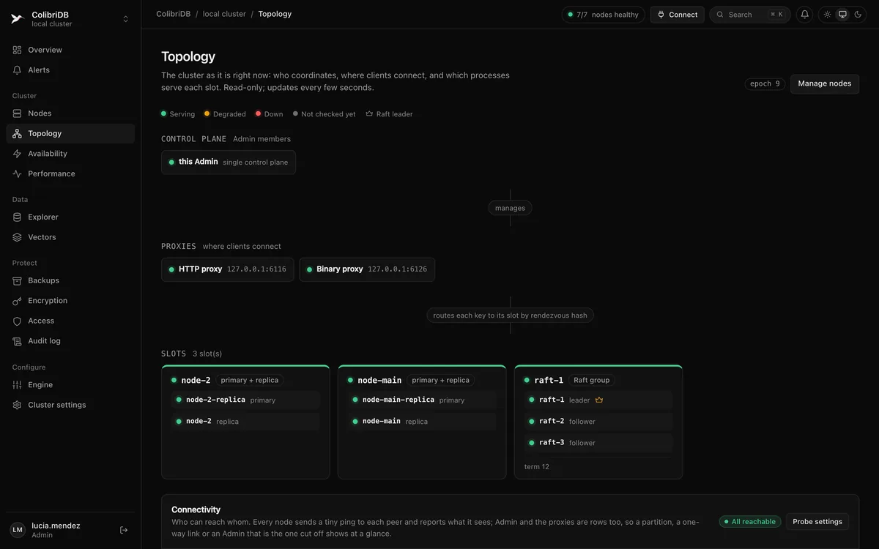Viewport: 879px width, 549px height.
Task: Click the Engine sliders icon
Action: click(x=18, y=385)
